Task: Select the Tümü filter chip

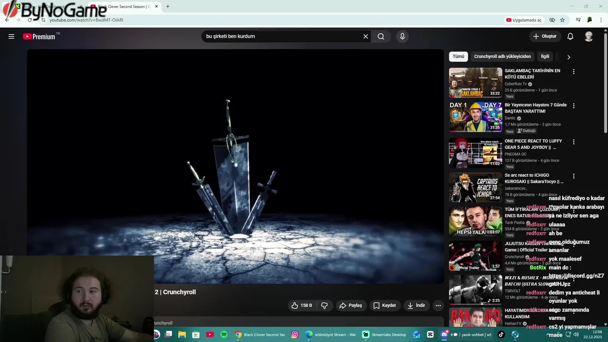Action: pos(458,57)
